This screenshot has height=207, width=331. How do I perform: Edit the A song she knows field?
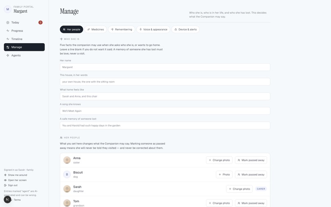coord(165,111)
